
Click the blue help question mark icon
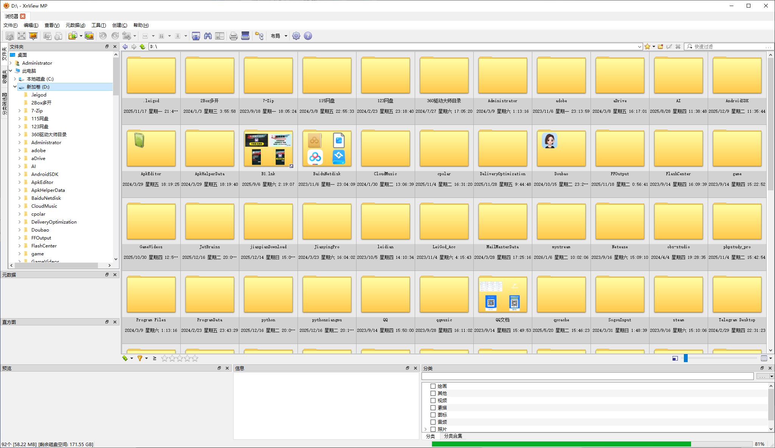pos(308,36)
